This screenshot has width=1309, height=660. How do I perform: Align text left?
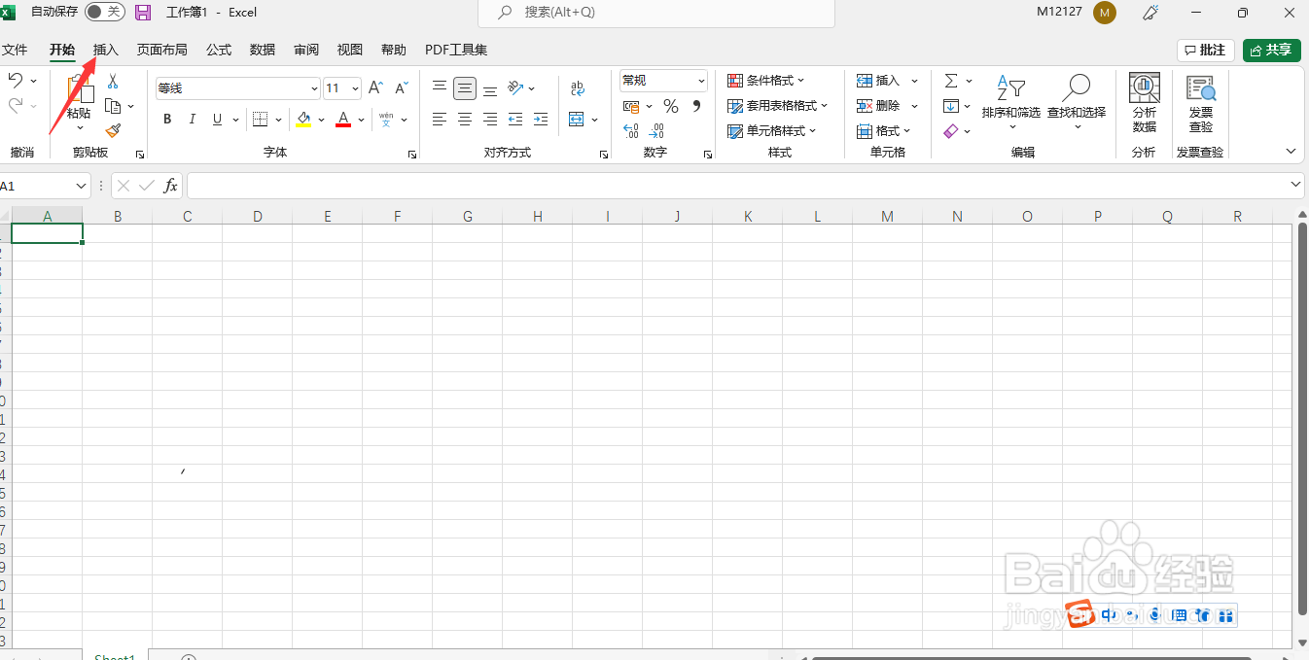pos(440,120)
